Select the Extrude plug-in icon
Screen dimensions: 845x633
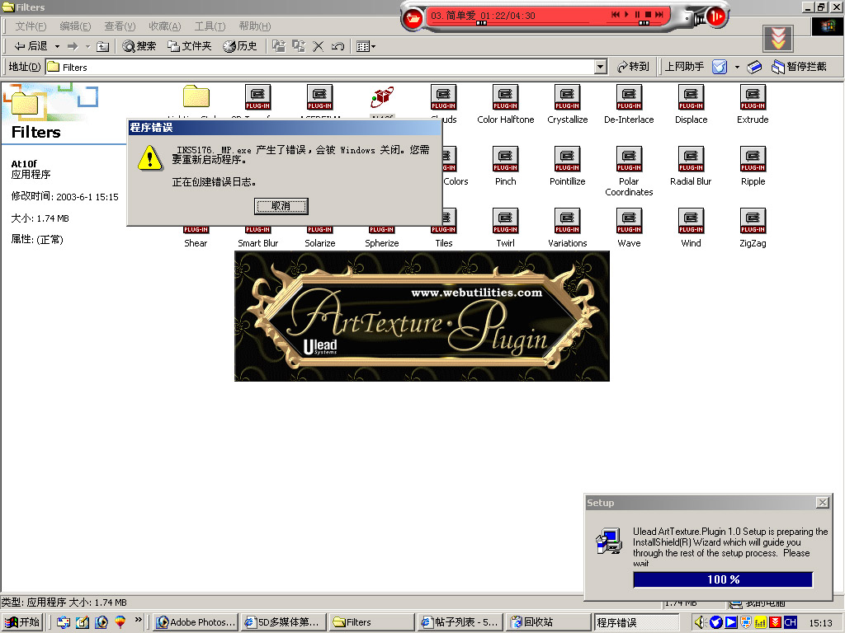753,98
